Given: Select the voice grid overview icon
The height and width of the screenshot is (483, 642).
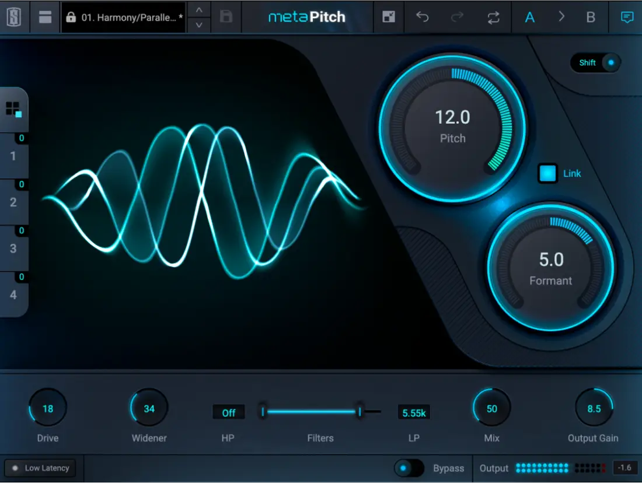Looking at the screenshot, I should [x=13, y=109].
